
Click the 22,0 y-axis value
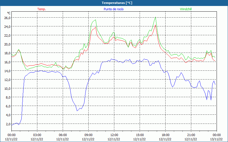7,35
